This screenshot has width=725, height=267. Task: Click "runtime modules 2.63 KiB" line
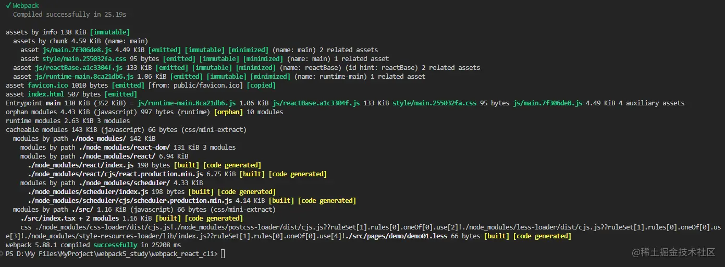pos(68,120)
